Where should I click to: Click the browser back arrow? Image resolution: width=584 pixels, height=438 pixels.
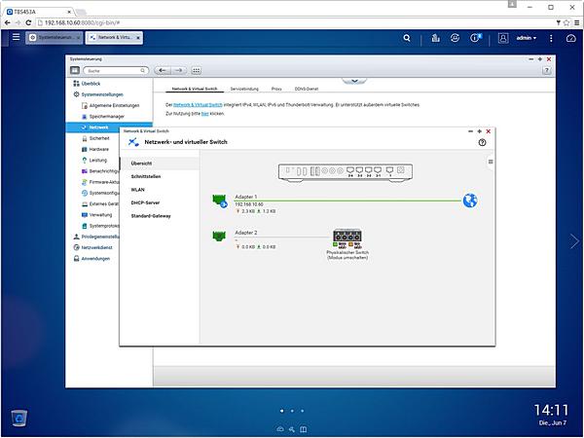coord(8,22)
